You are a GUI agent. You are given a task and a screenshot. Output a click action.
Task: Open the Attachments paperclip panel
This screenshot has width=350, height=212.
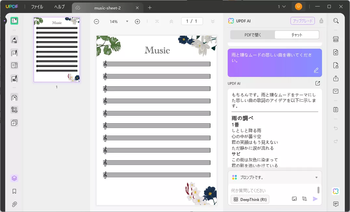tap(14, 204)
